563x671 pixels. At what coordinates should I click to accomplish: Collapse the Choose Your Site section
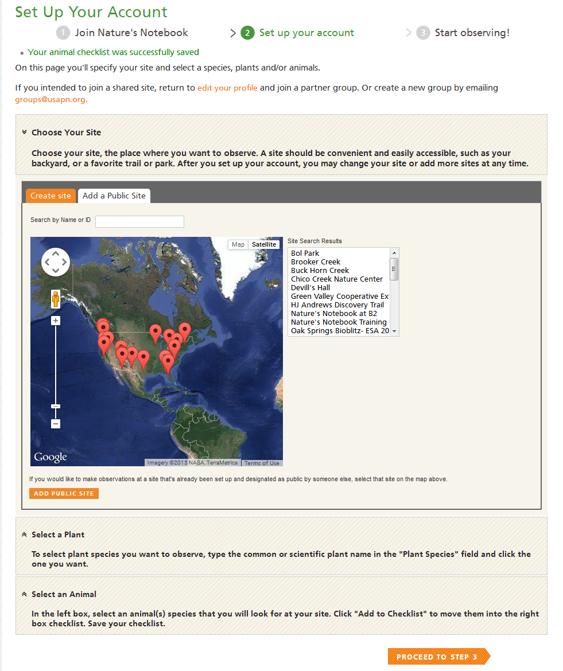coord(25,132)
